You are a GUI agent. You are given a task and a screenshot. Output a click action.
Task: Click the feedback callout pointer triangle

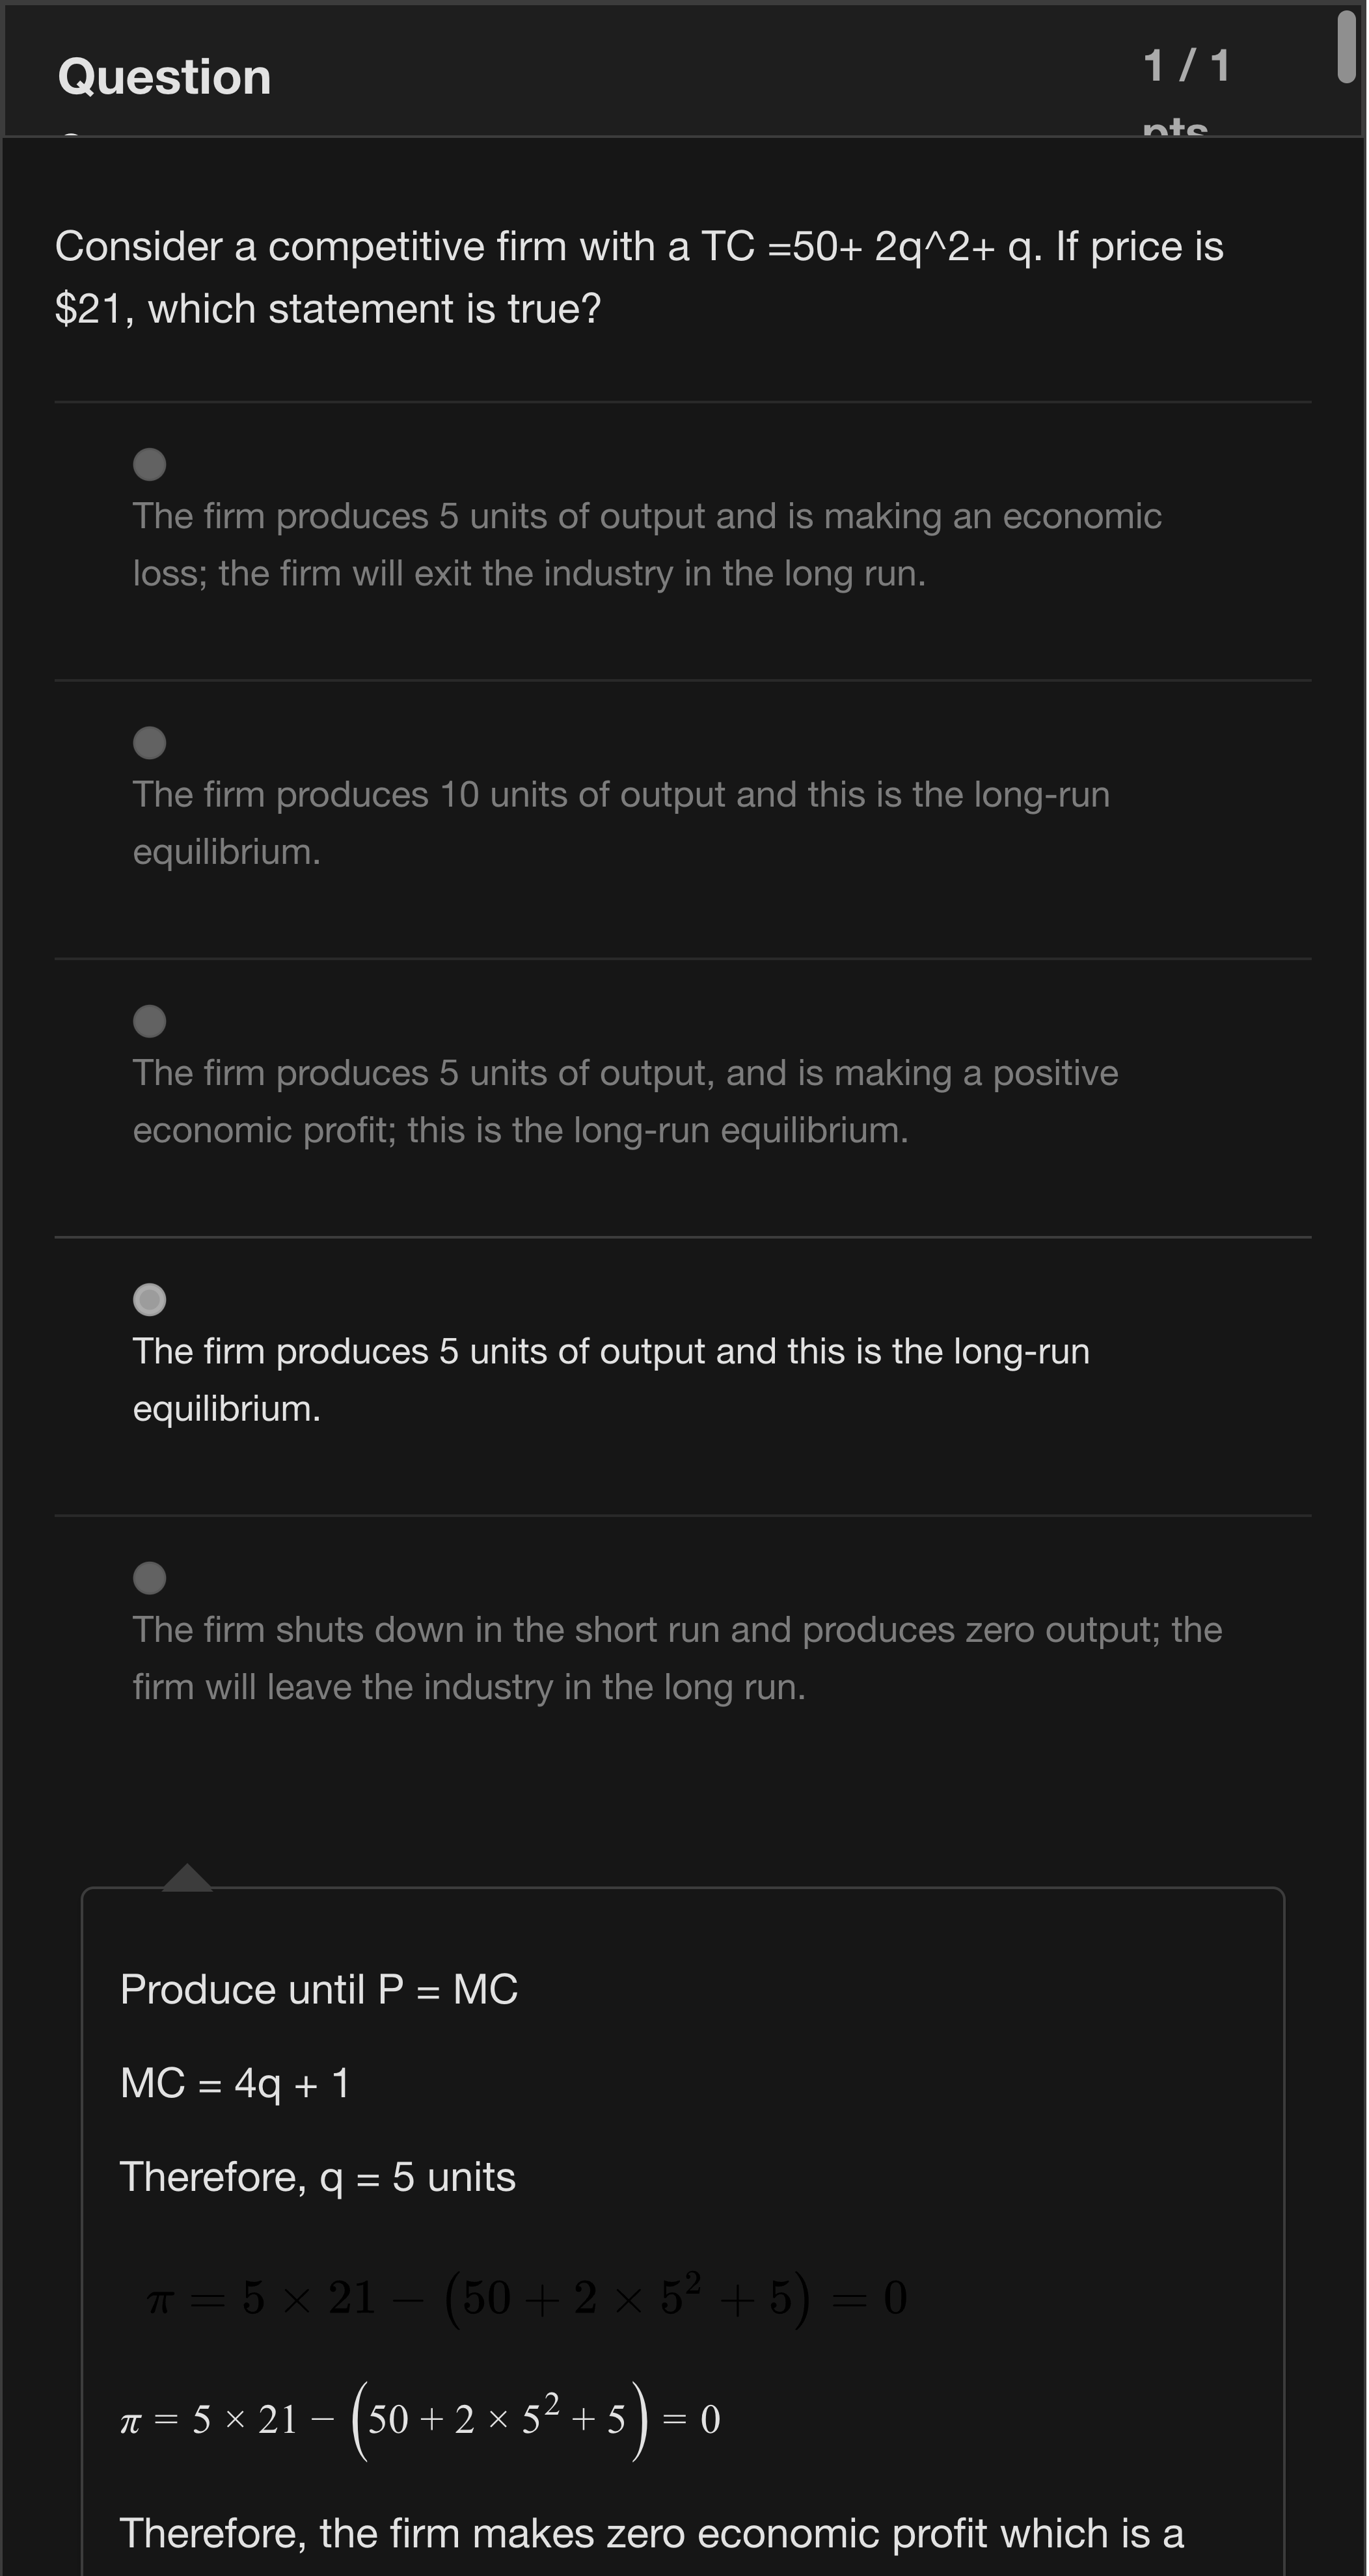[x=187, y=1878]
